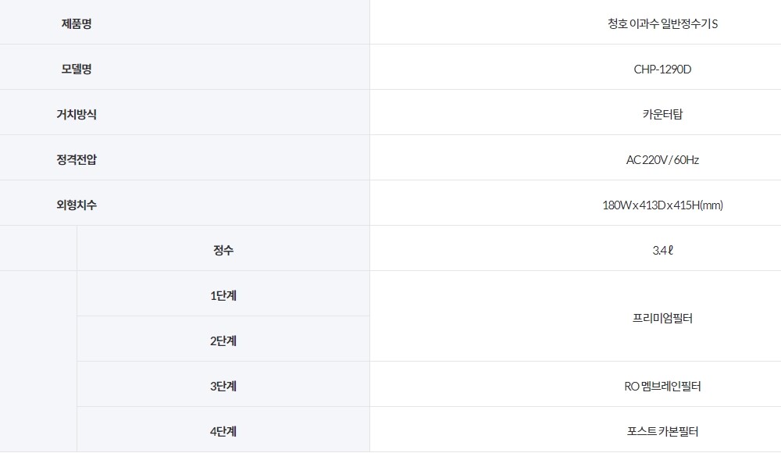Select the 3.4ℓ capacity value
781x453 pixels.
[662, 251]
